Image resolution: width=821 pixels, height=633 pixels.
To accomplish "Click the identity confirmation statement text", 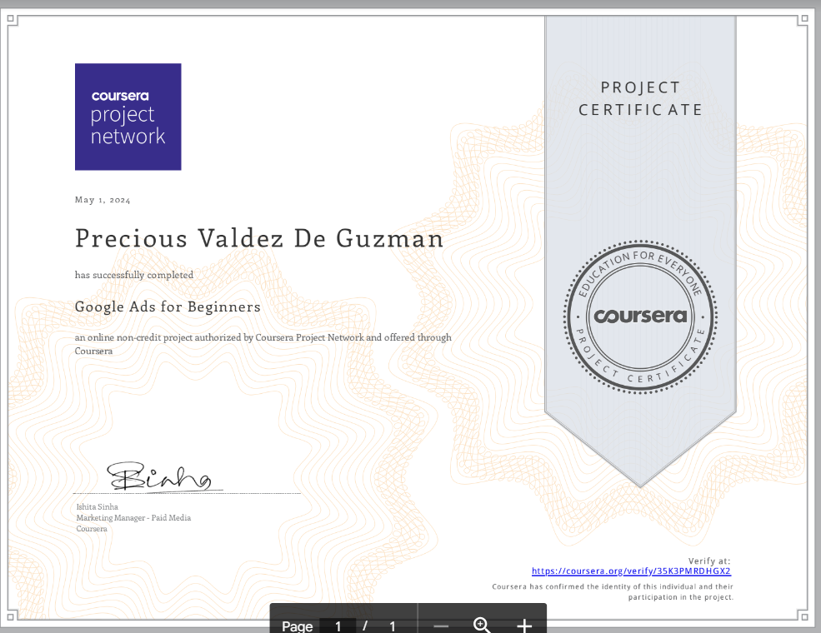I will 613,591.
